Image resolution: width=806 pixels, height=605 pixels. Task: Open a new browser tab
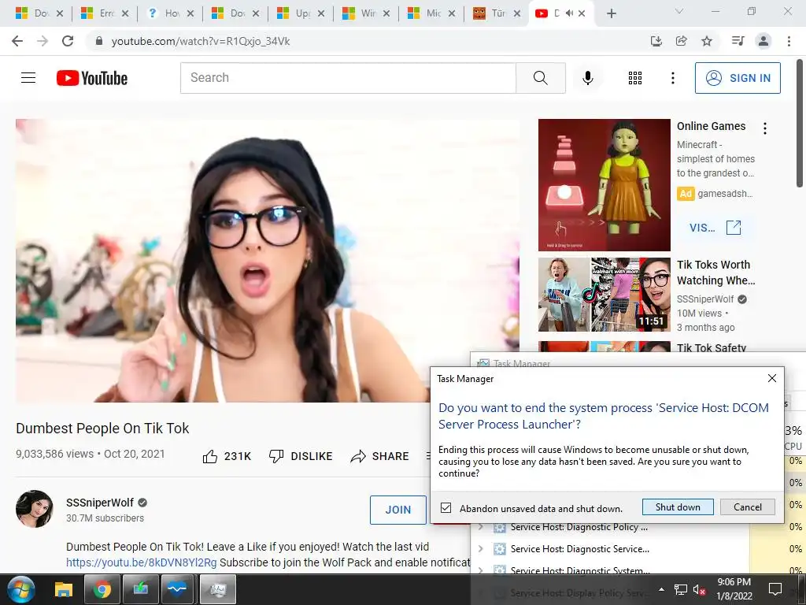click(611, 13)
